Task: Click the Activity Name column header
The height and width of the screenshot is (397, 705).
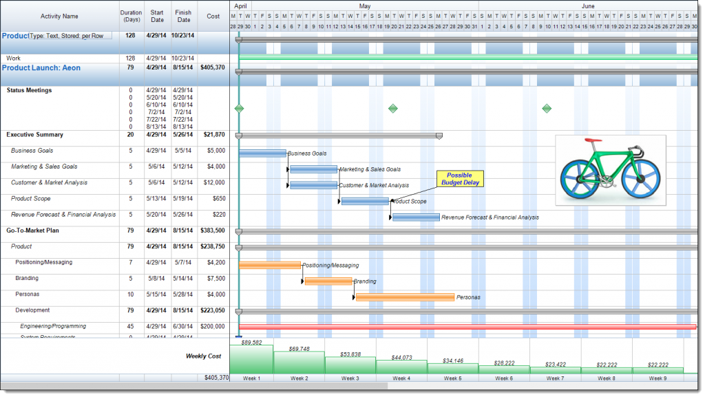Action: 59,15
